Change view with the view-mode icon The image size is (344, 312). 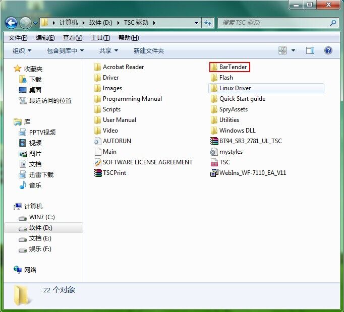point(282,50)
